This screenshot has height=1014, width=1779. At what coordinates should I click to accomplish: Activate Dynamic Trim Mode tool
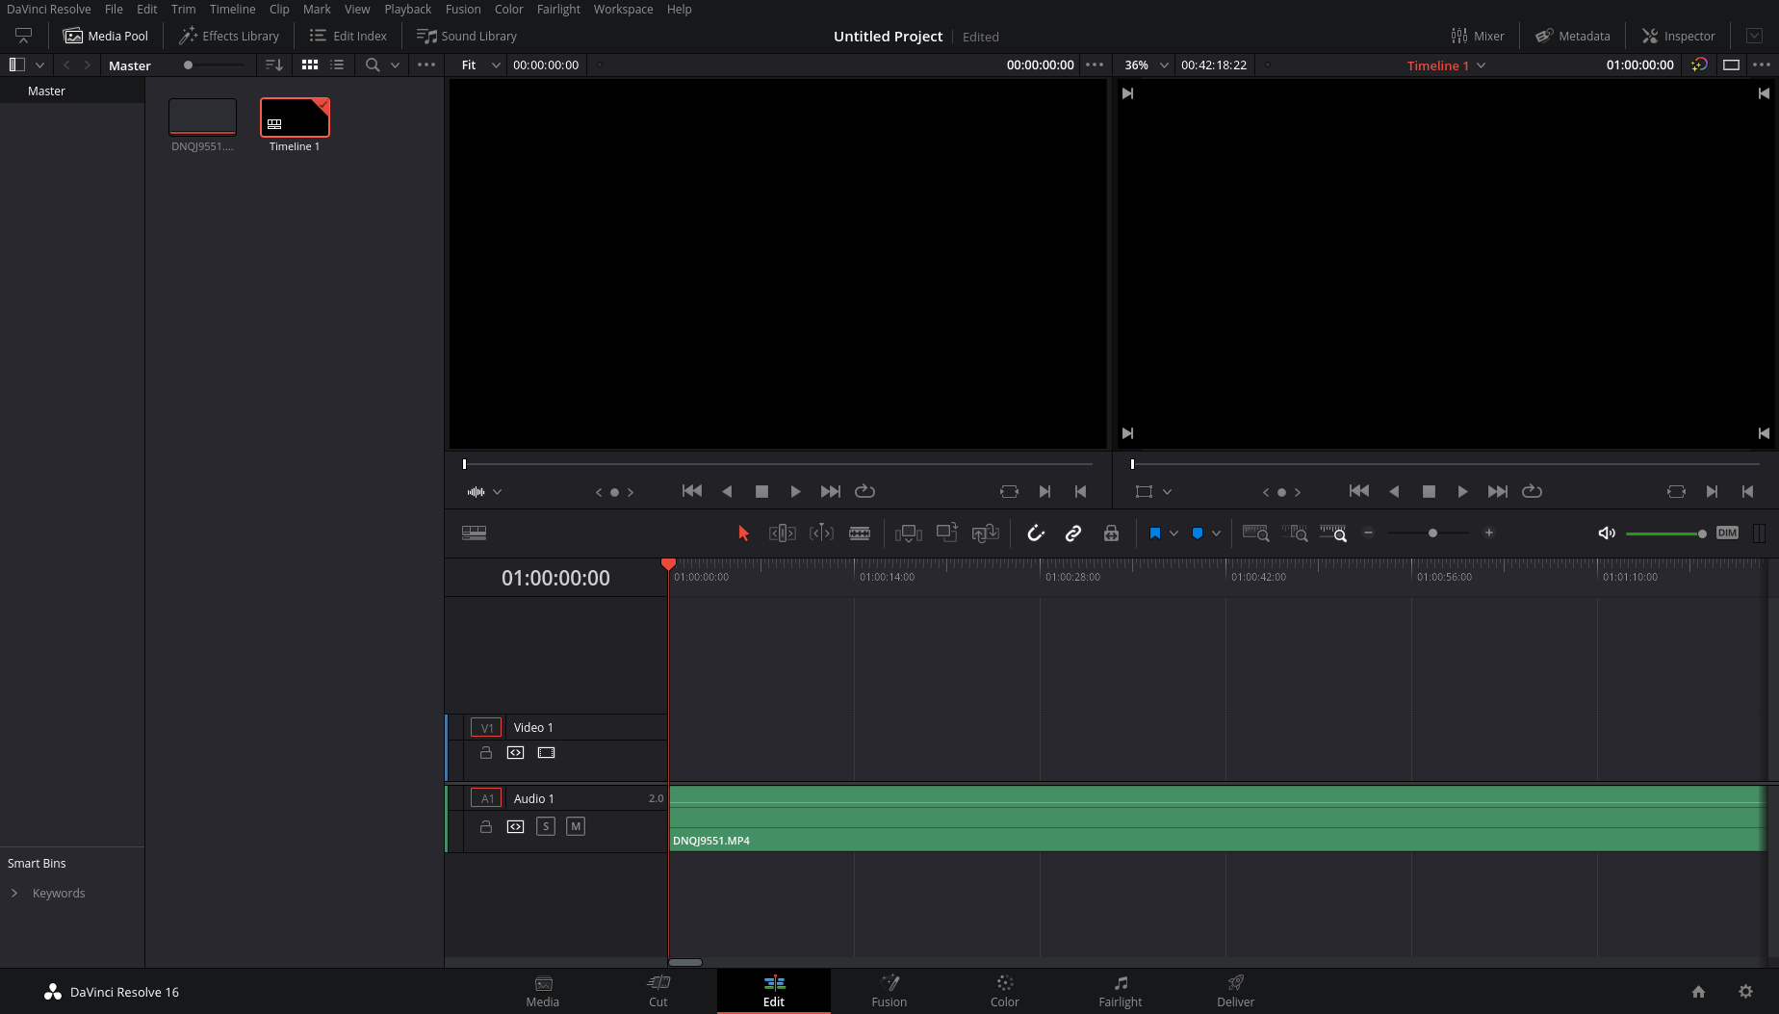pos(821,533)
